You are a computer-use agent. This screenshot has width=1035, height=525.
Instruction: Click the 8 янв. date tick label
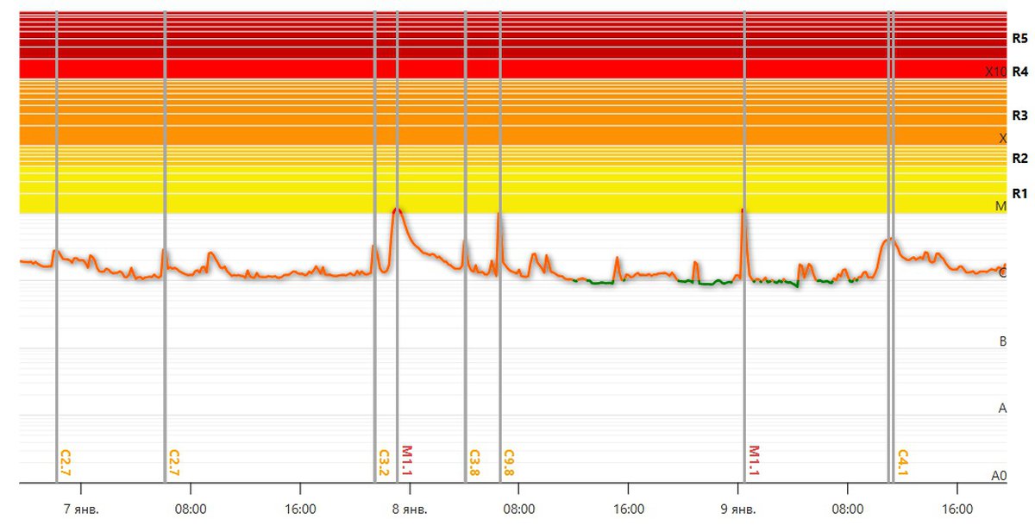point(410,509)
